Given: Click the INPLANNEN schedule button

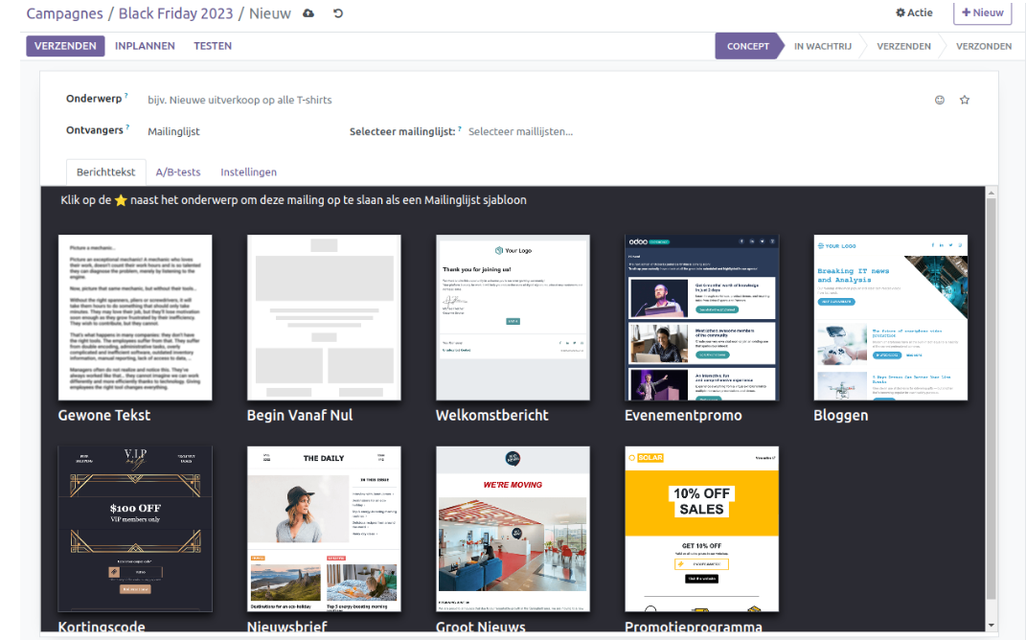Looking at the screenshot, I should click(x=145, y=46).
